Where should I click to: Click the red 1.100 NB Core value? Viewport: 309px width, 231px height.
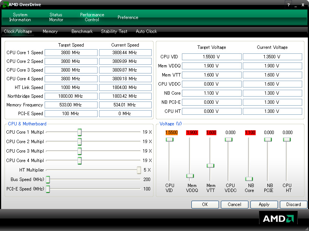pos(250,133)
